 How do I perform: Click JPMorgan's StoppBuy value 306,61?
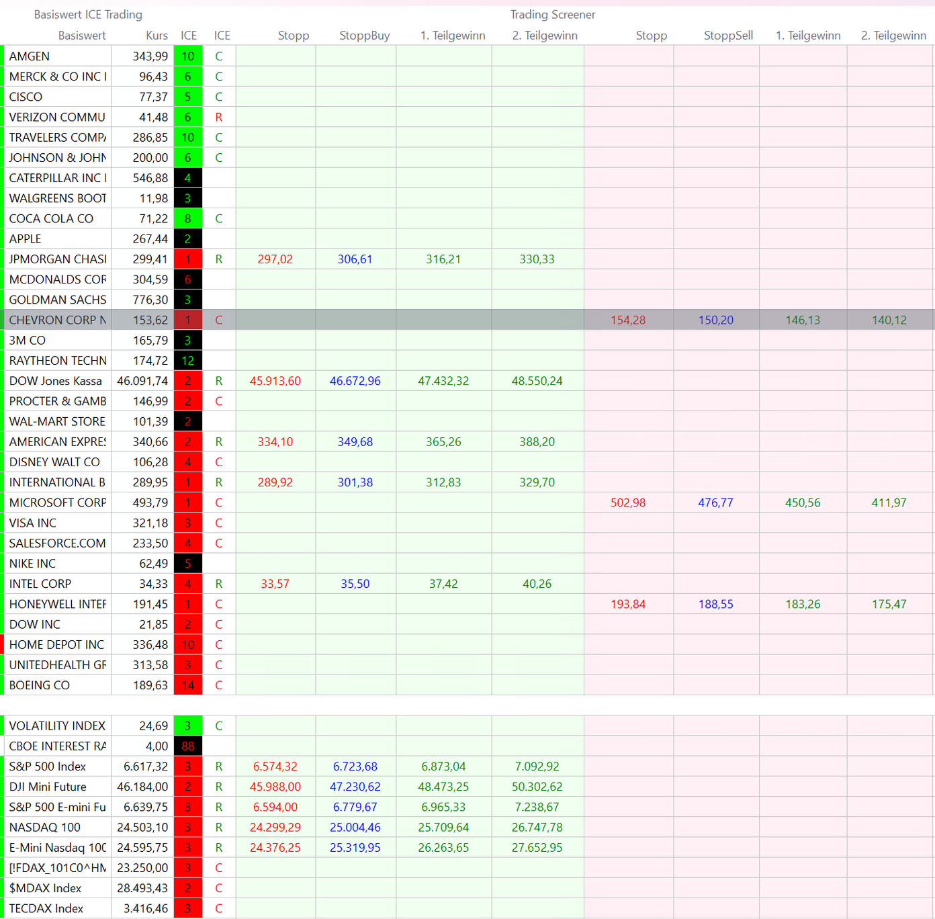click(355, 259)
